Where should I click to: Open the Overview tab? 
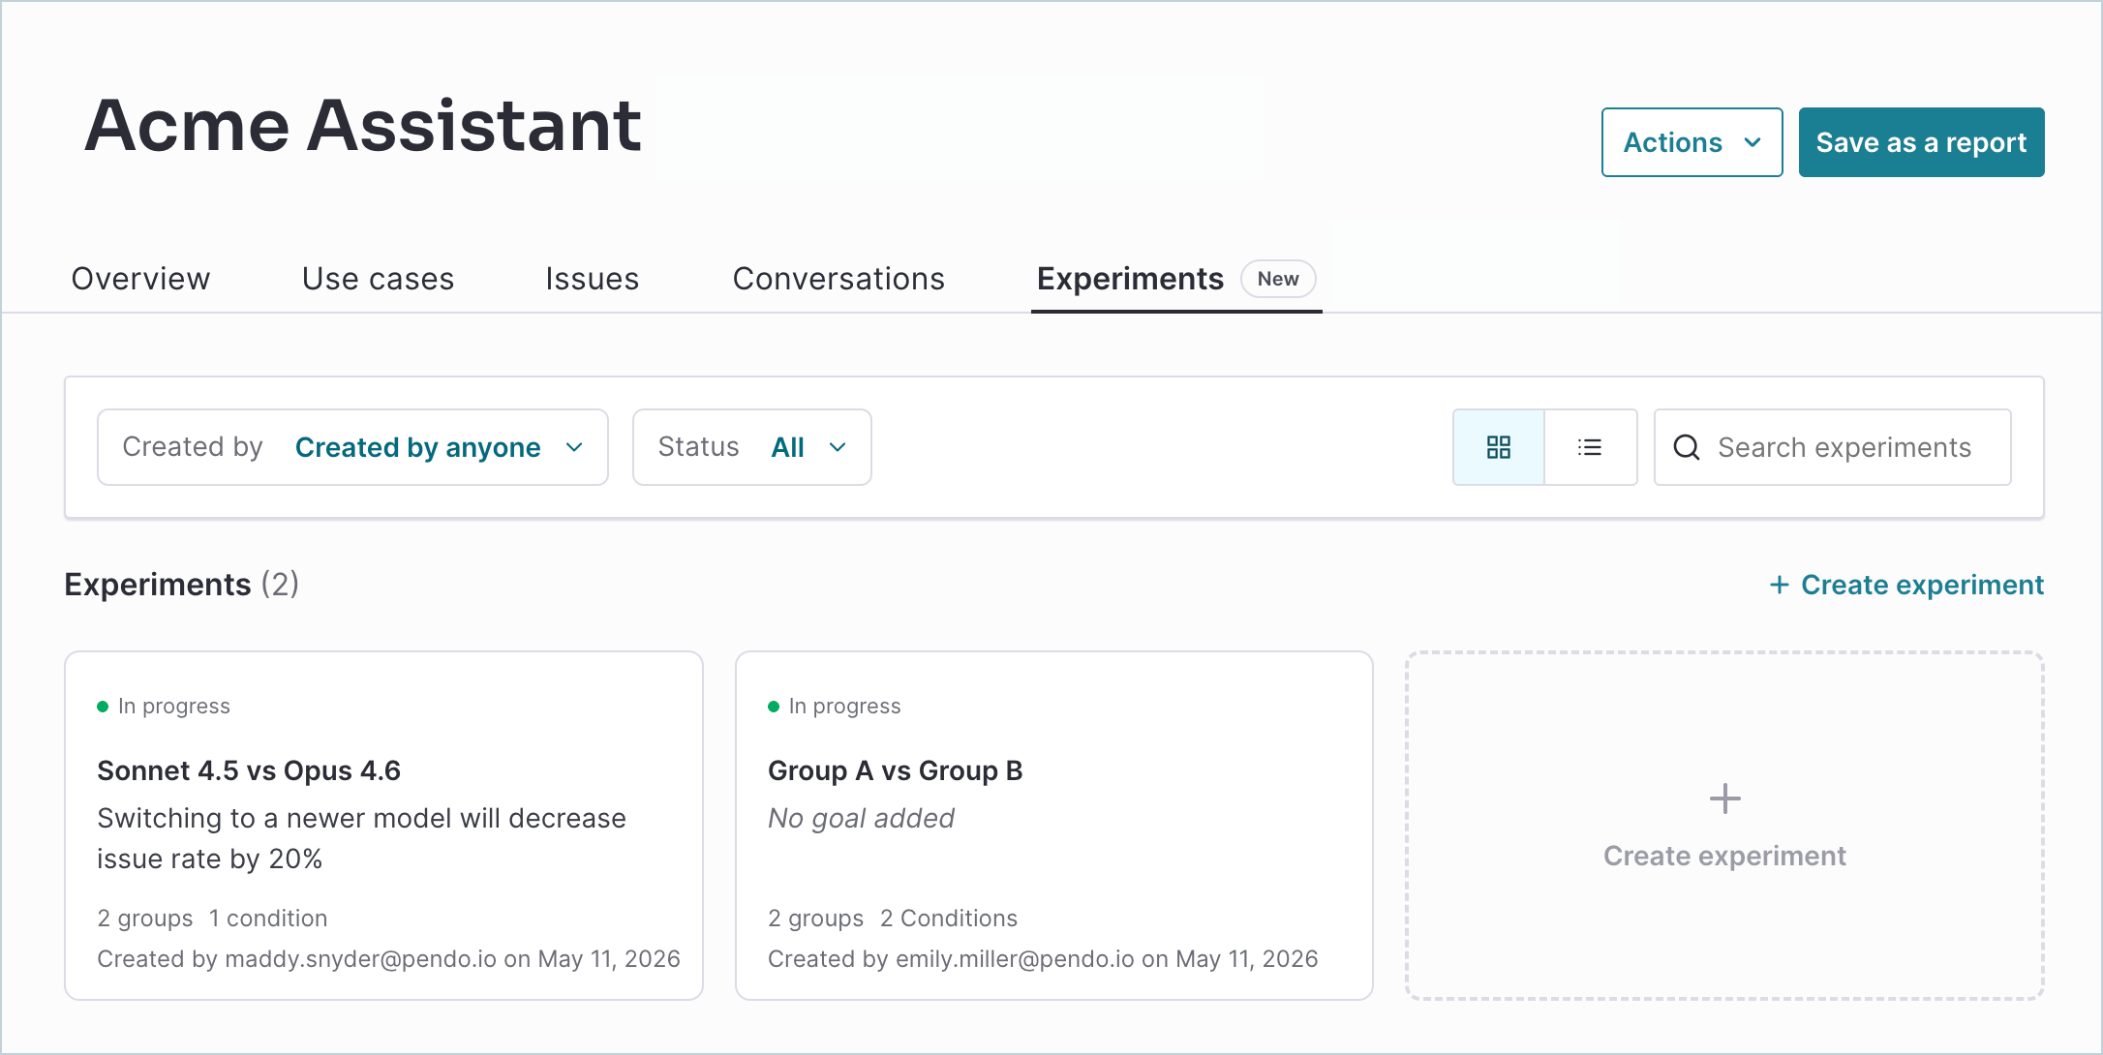pos(140,279)
